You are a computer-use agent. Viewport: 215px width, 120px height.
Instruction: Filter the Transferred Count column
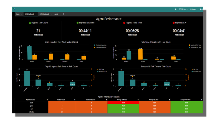pos(106,100)
